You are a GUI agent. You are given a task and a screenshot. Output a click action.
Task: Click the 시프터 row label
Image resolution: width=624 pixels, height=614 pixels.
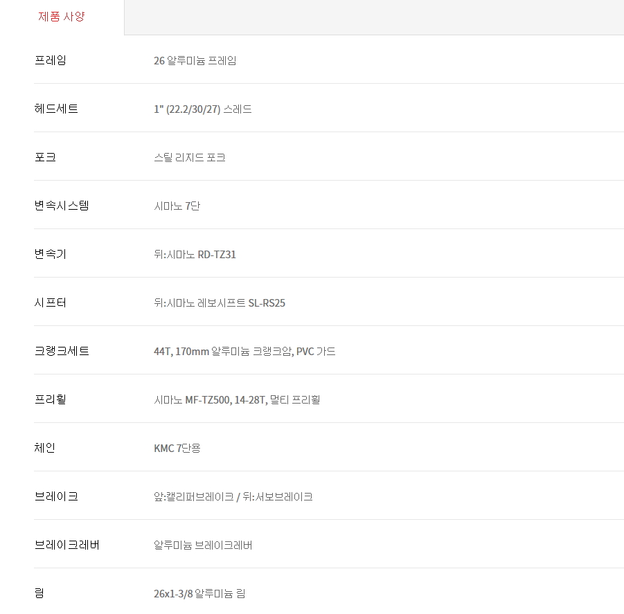pyautogui.click(x=51, y=303)
